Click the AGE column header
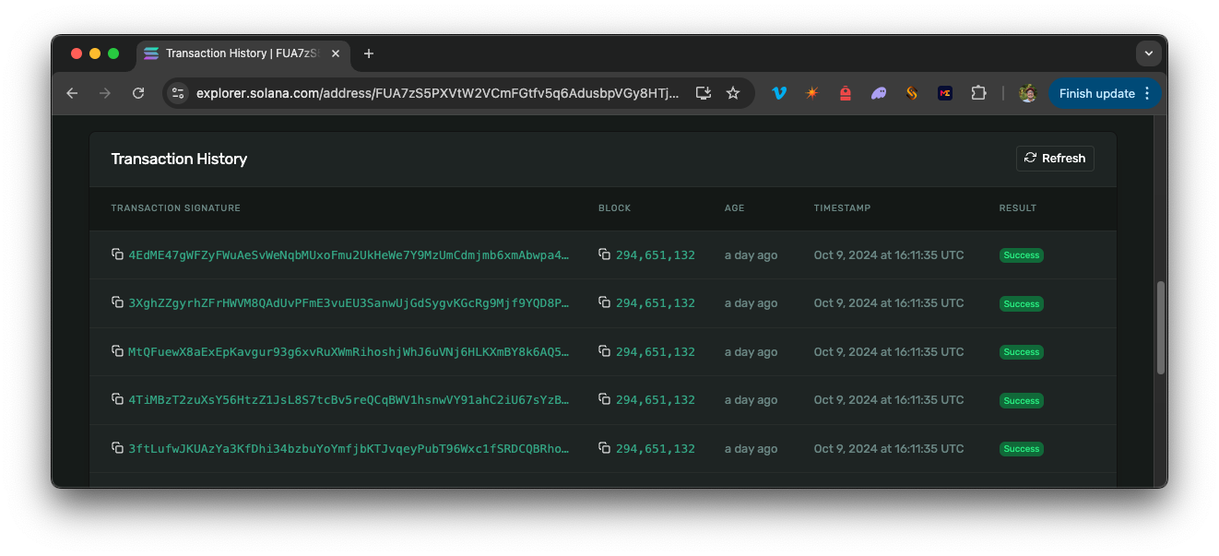Viewport: 1219px width, 556px height. click(x=734, y=208)
